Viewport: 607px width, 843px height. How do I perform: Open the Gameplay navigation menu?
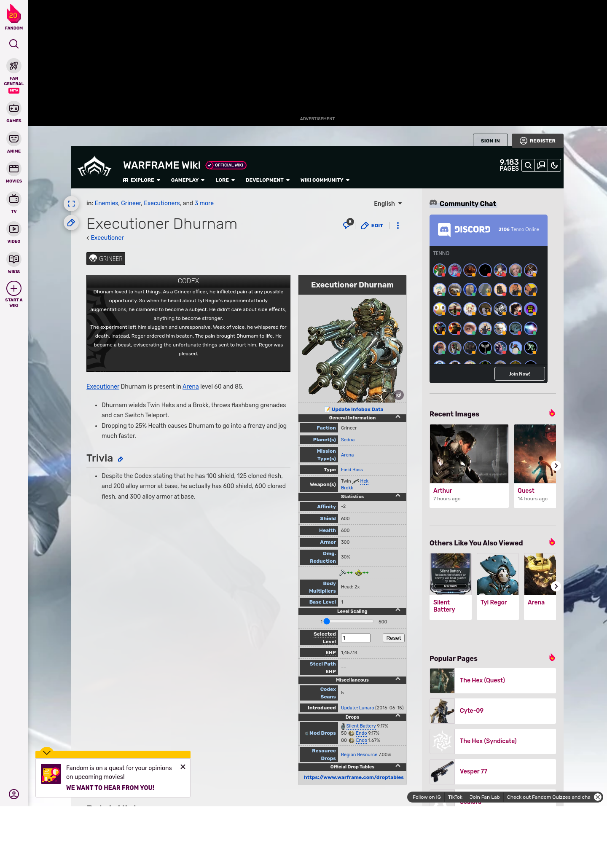pos(188,180)
